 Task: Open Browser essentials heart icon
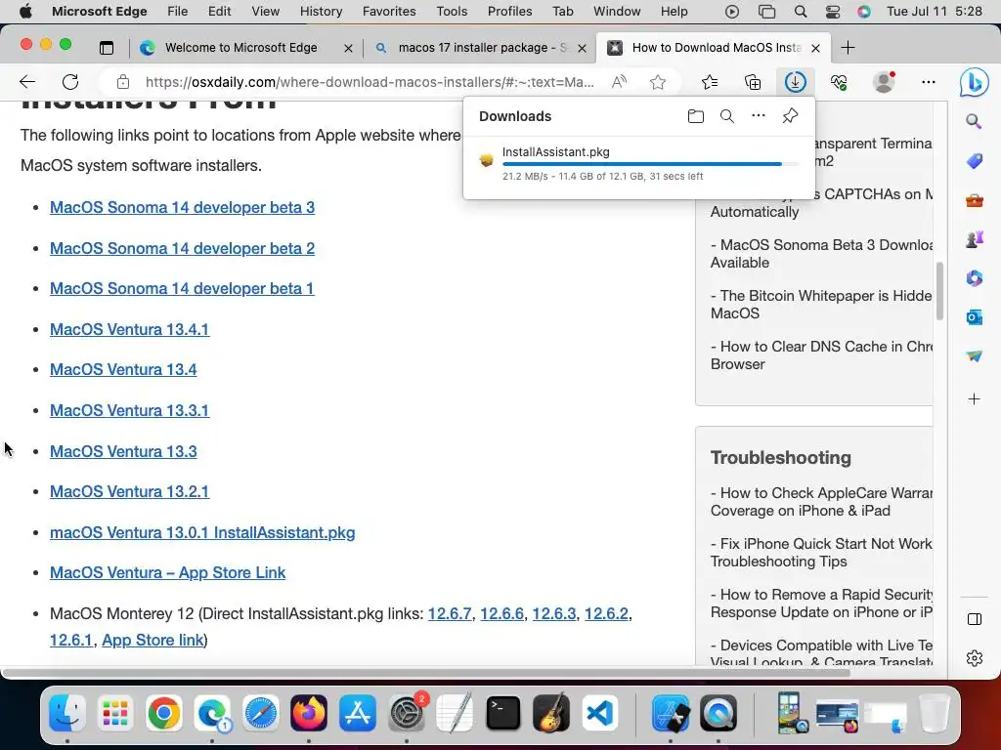click(839, 82)
